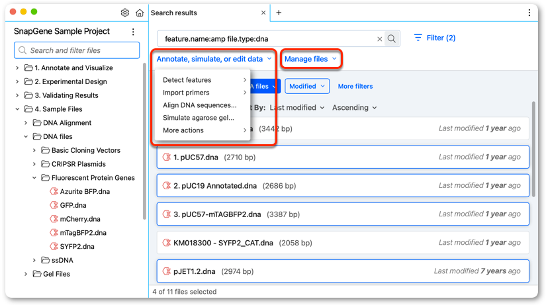Run search with magnifier icon
Viewport: 546px width, 305px height.
click(392, 38)
